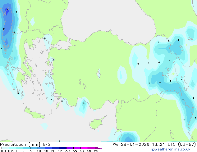This screenshot has width=197, height=152.
Task: Click the legend label '40'
Action: 82,151
